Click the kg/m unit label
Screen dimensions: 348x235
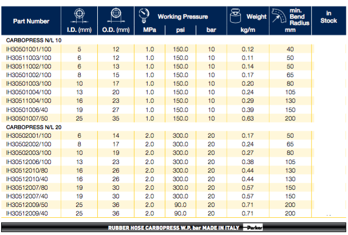[x=248, y=30]
